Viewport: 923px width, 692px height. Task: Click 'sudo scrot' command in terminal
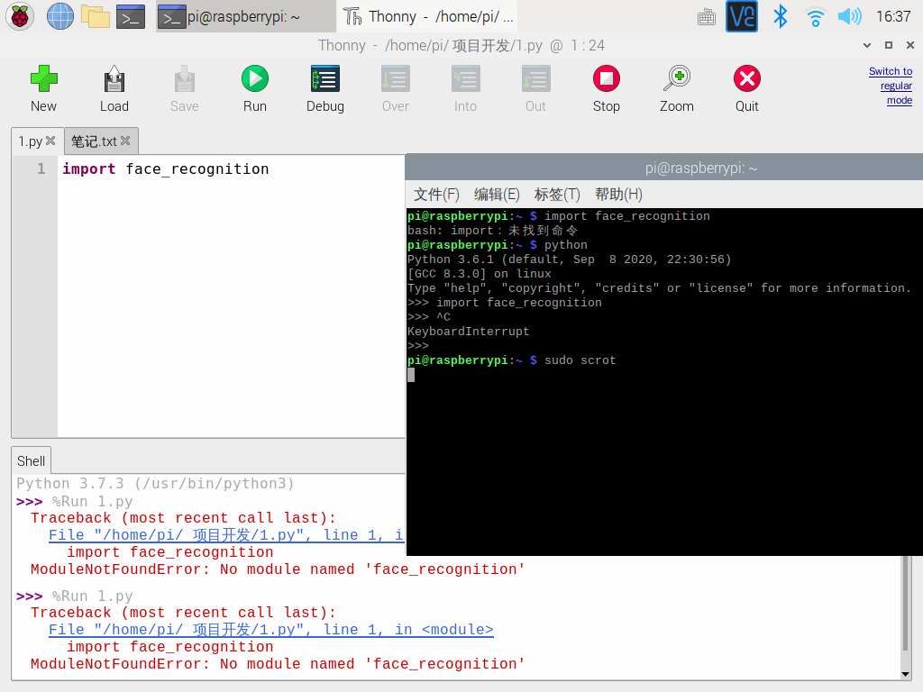click(x=580, y=360)
